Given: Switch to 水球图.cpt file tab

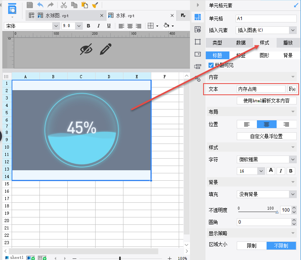Looking at the screenshot, I should pyautogui.click(x=57, y=15).
